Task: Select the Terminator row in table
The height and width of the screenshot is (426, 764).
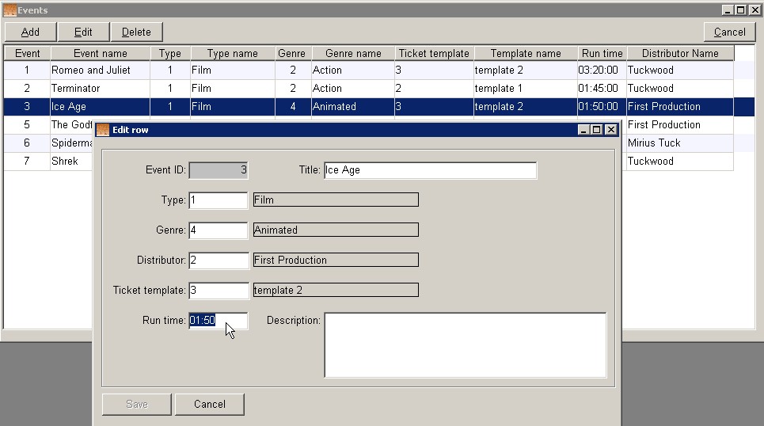Action: tap(100, 89)
